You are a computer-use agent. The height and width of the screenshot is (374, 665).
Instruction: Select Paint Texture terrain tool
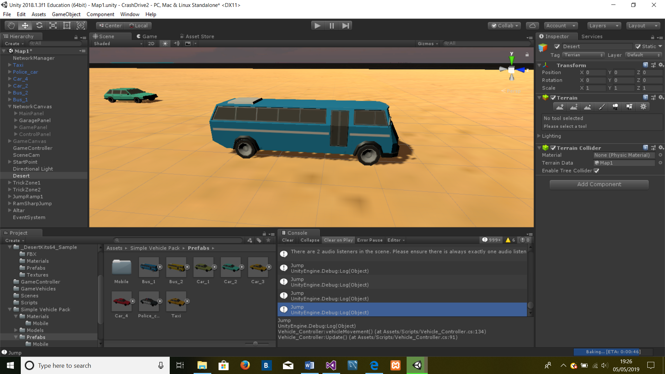click(x=601, y=107)
